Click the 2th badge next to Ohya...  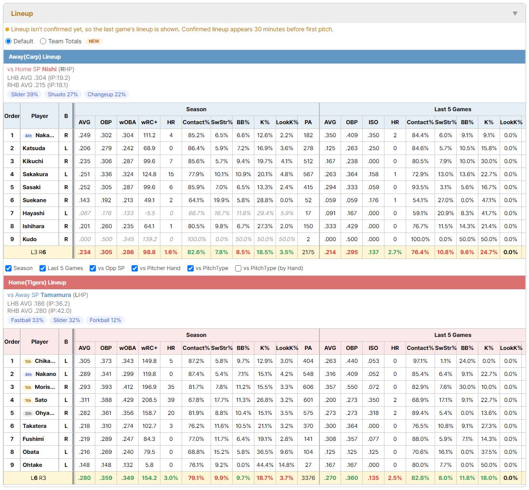pyautogui.click(x=28, y=413)
